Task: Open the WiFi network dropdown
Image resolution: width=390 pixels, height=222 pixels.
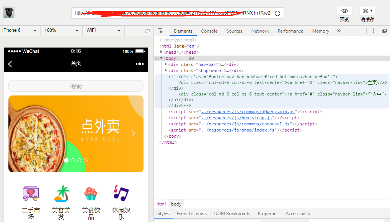Action: (x=103, y=30)
